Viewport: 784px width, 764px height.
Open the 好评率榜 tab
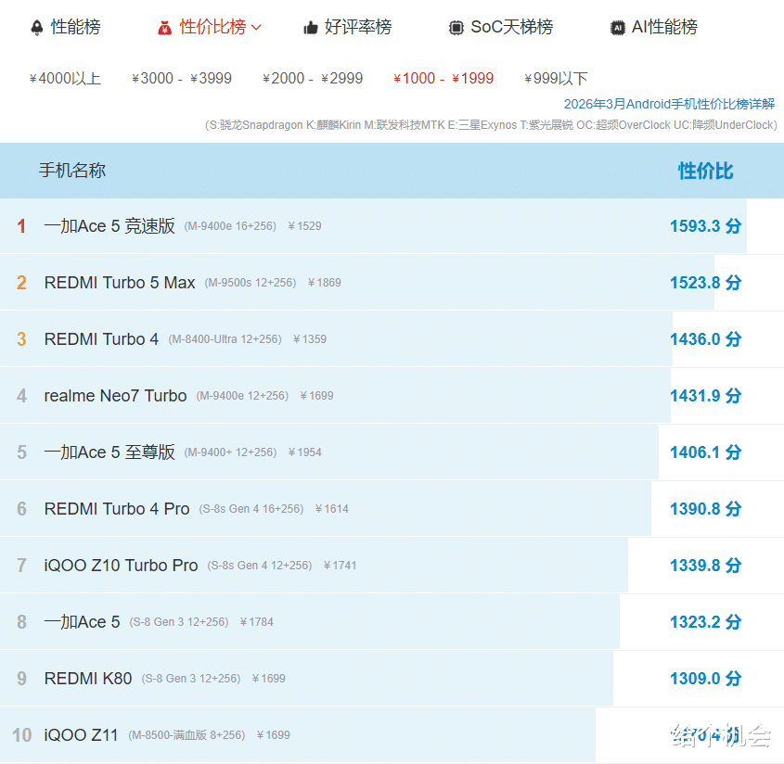(358, 27)
